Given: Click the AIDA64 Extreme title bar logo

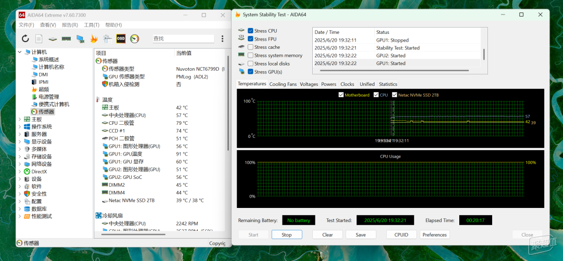Looking at the screenshot, I should coord(22,15).
